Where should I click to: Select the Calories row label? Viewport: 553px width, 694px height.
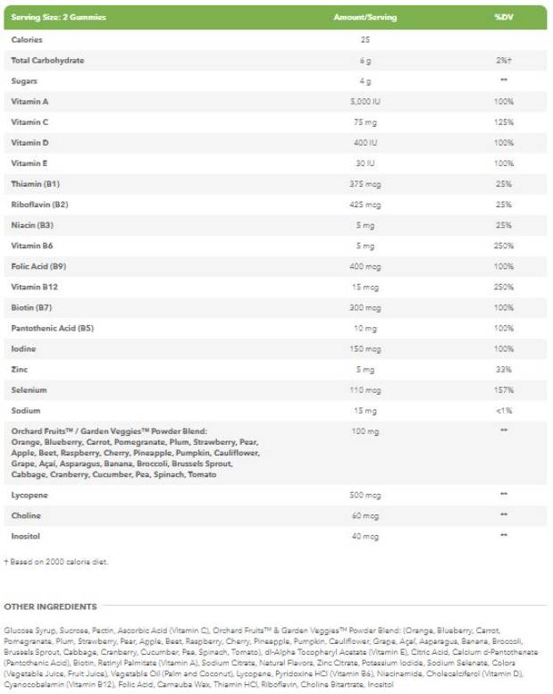coord(26,39)
